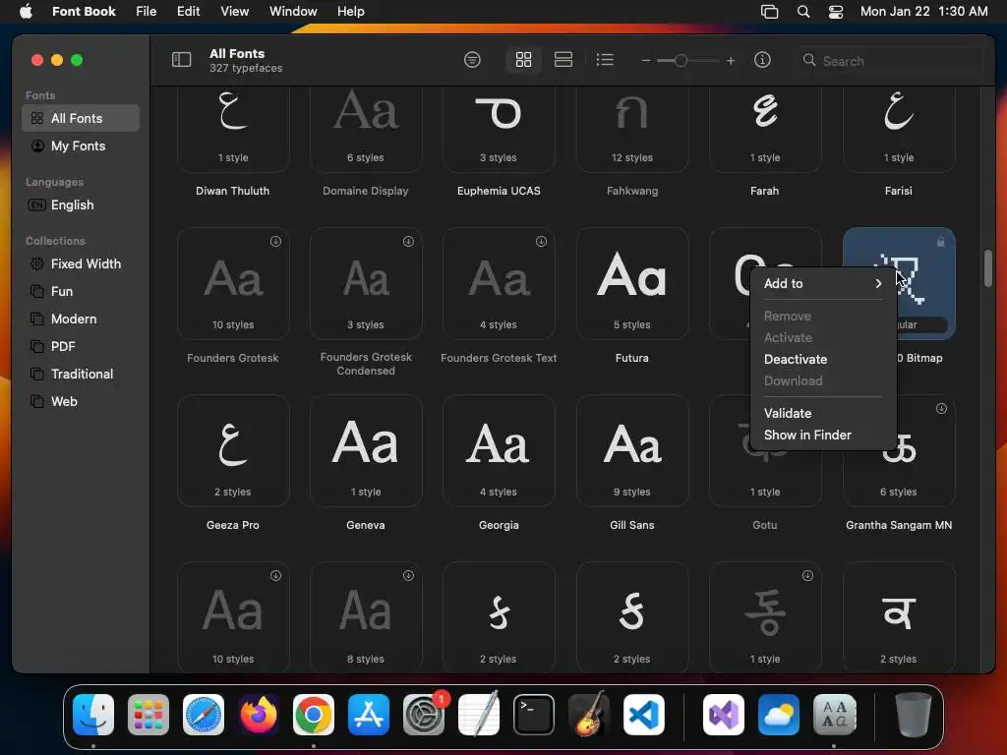The image size is (1007, 755).
Task: Open the Edit menu
Action: (188, 12)
